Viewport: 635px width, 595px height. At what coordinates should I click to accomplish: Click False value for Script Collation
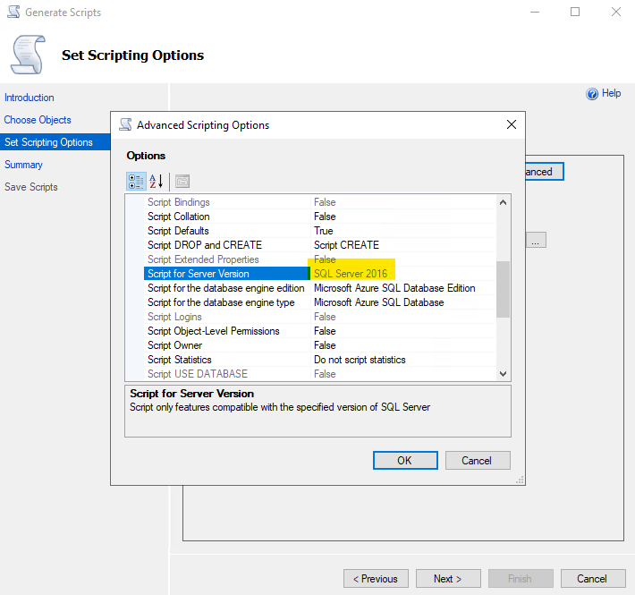(403, 217)
